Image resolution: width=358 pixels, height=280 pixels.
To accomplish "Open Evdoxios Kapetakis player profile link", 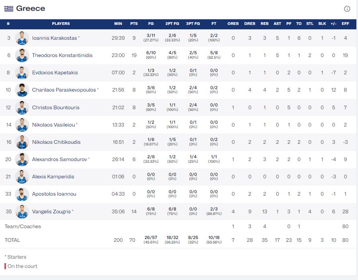I will 55,73.
